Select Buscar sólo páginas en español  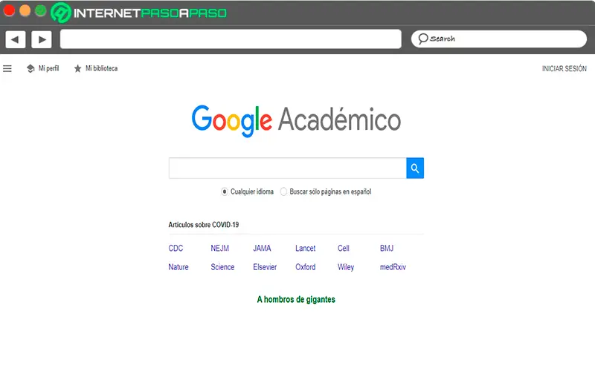click(283, 191)
